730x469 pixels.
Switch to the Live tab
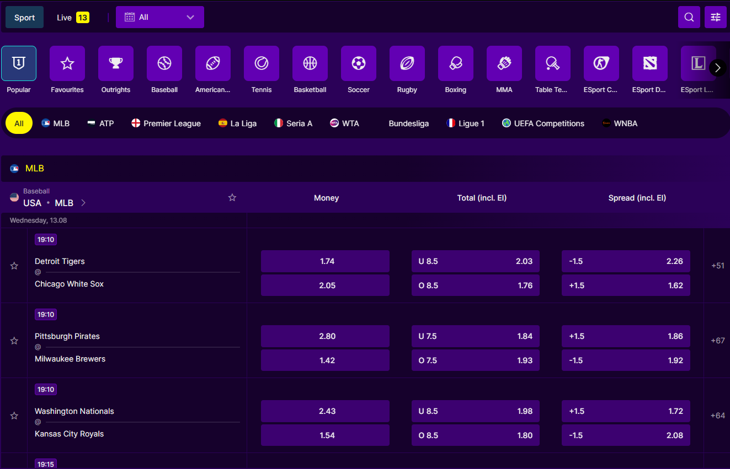(x=73, y=17)
